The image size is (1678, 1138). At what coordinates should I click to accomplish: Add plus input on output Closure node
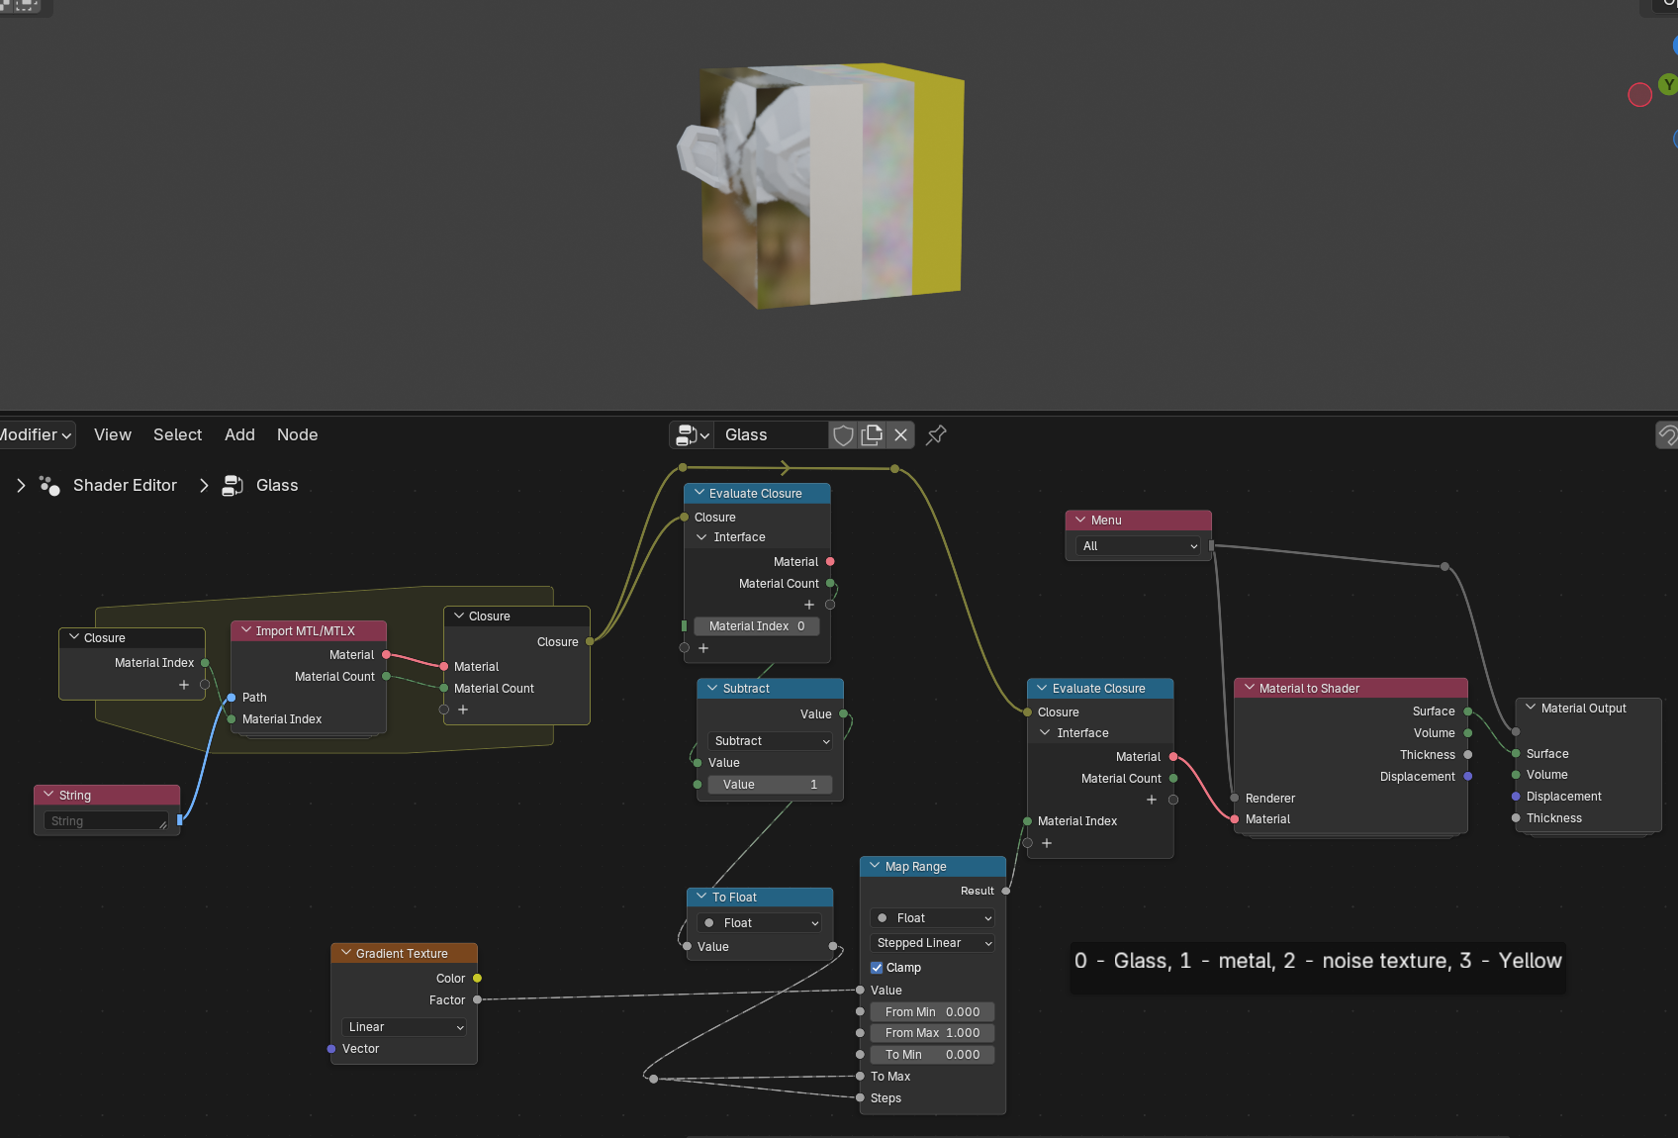(463, 710)
